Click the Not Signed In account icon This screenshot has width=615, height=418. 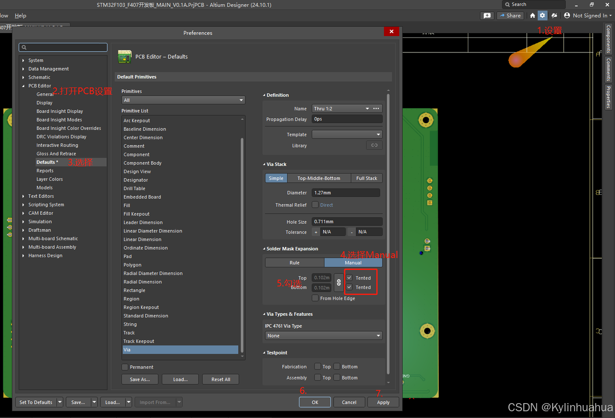point(567,15)
